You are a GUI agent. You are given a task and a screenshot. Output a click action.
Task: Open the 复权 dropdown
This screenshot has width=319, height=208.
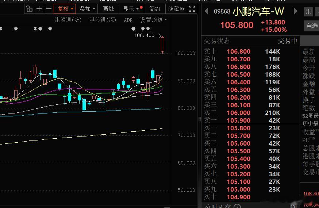[65, 9]
